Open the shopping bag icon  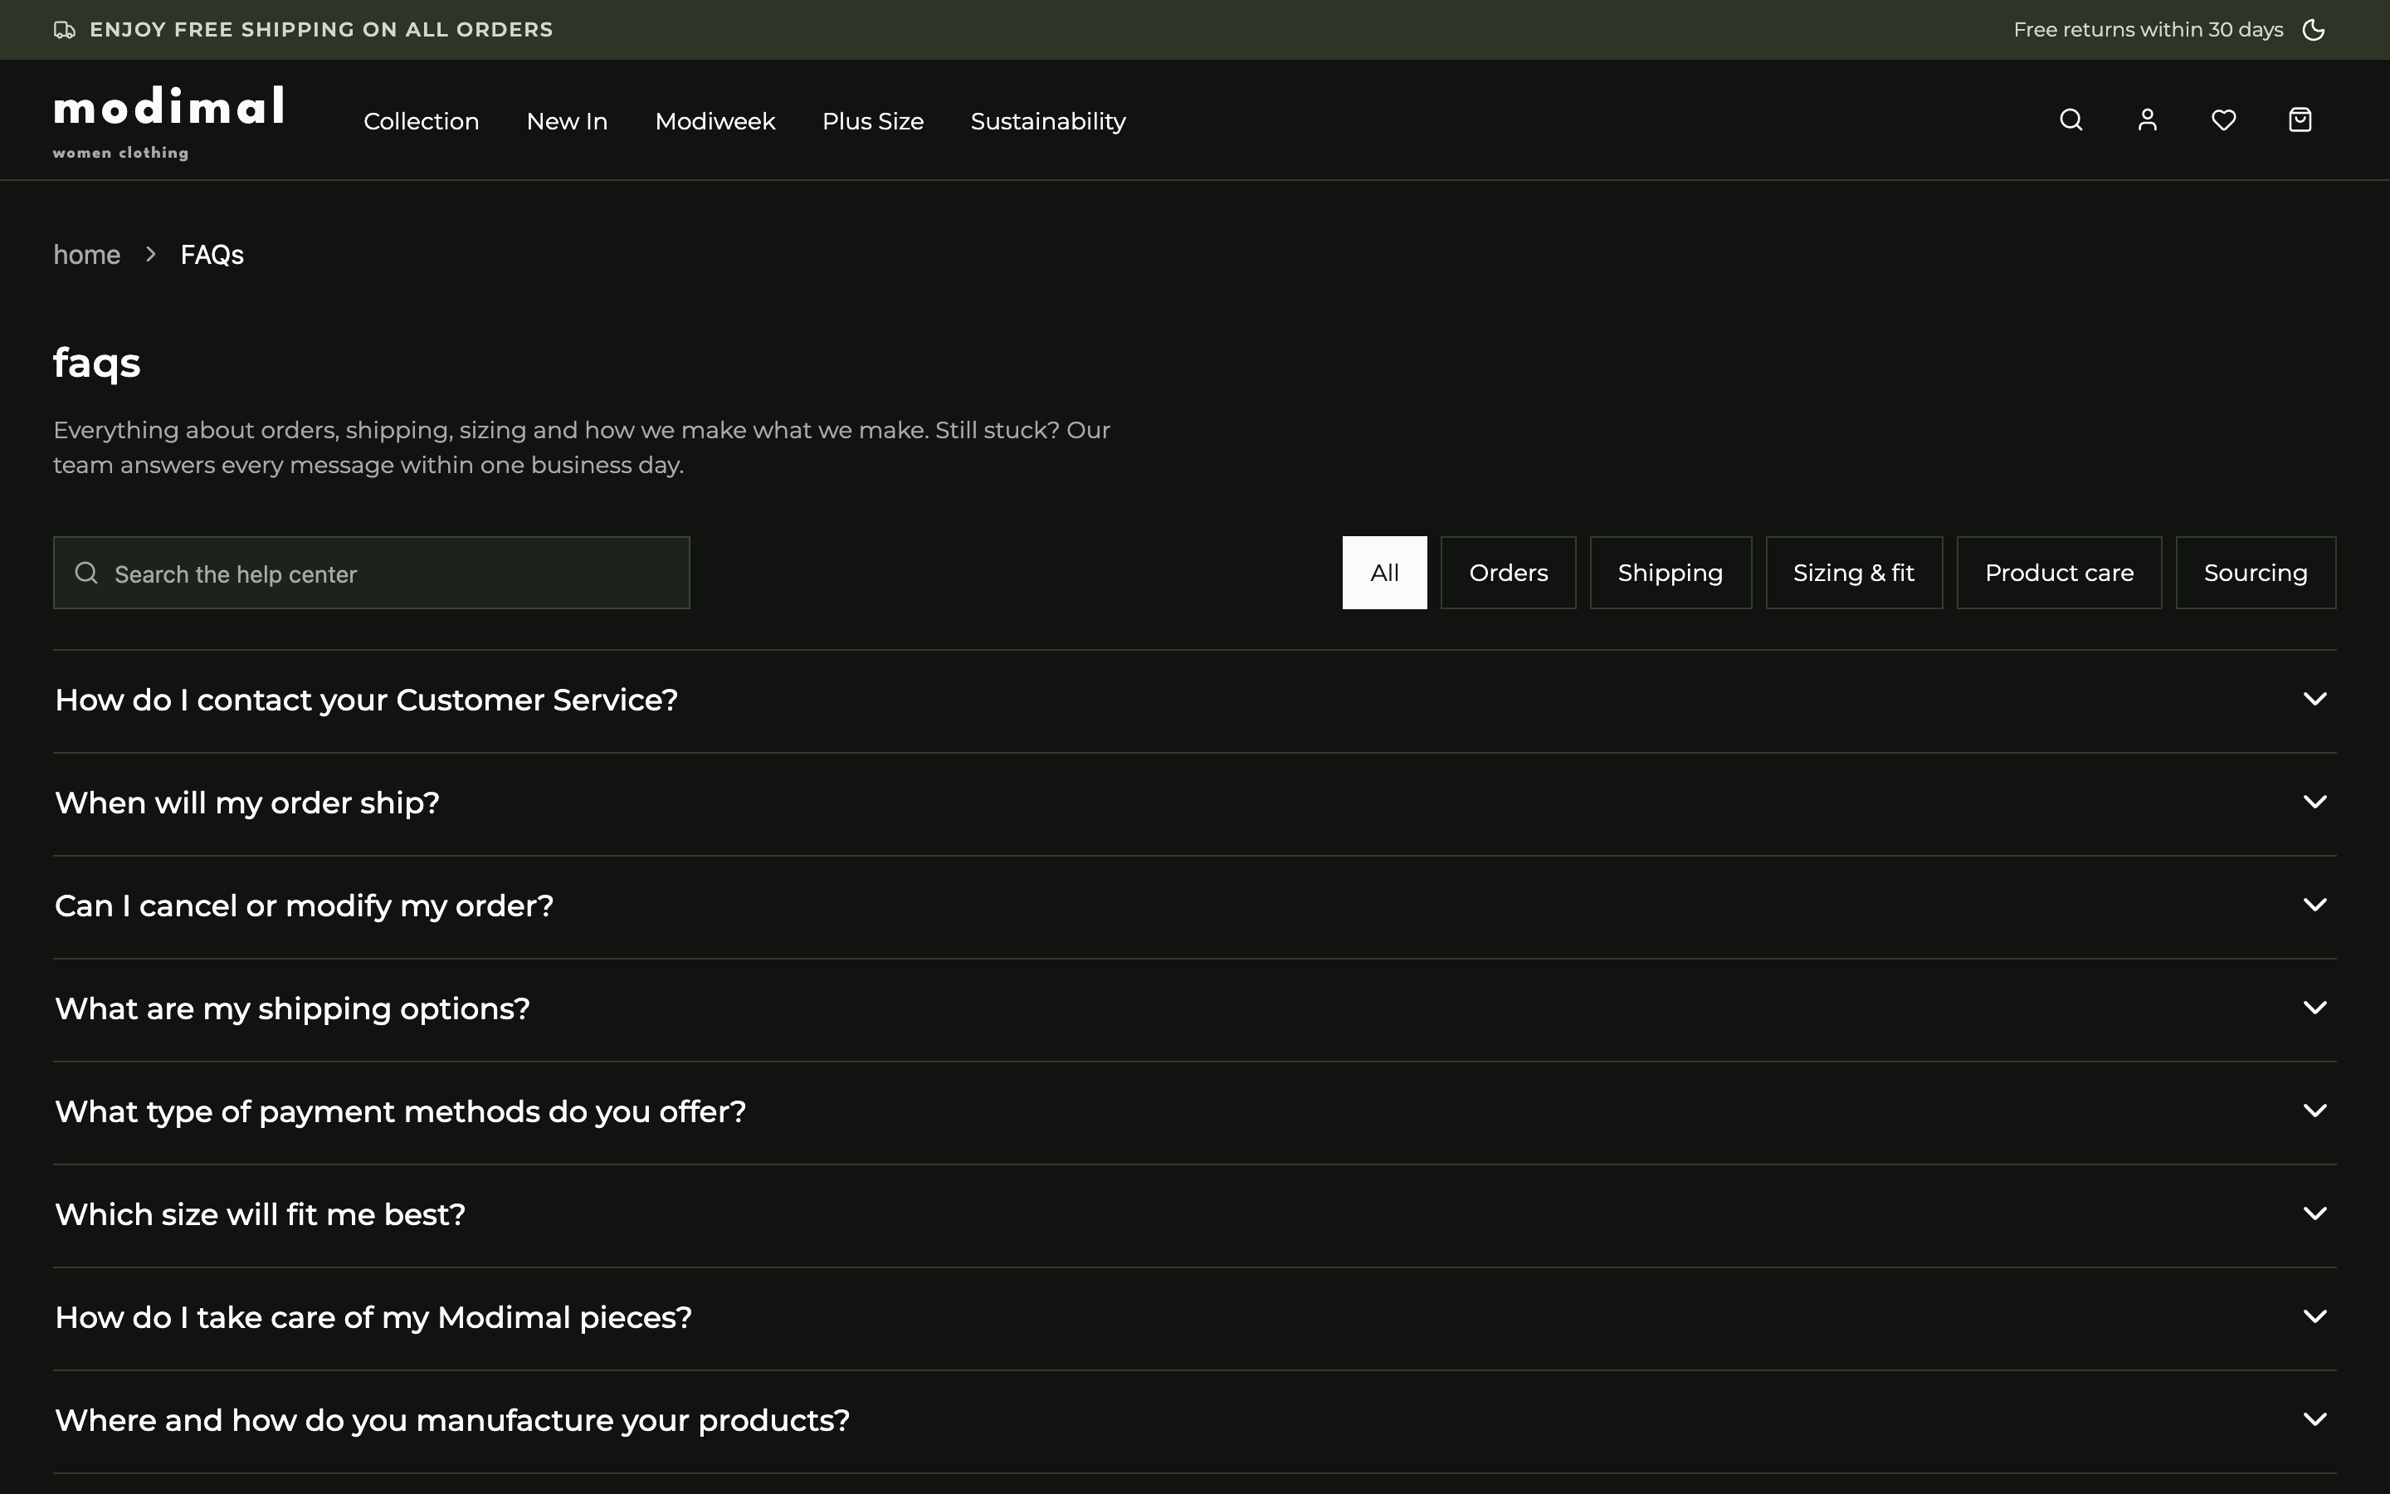[2300, 120]
